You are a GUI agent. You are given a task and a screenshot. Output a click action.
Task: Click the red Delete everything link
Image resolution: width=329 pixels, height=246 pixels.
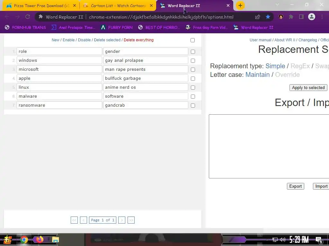coord(138,40)
